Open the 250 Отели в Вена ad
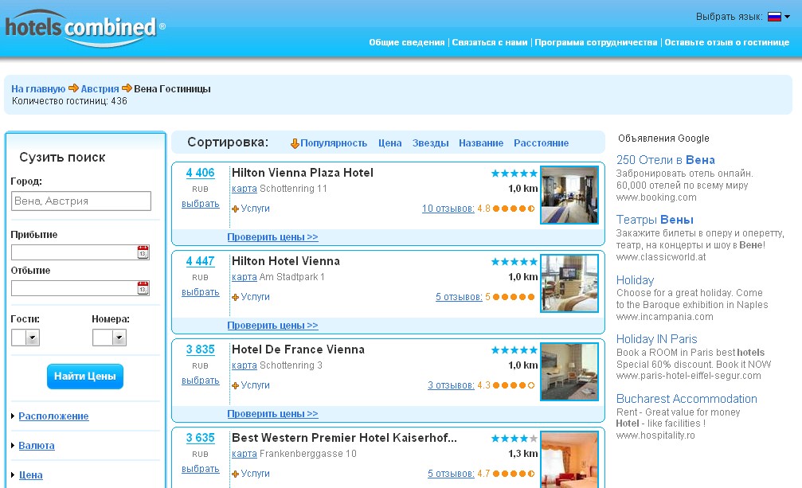The width and height of the screenshot is (802, 488). click(666, 160)
